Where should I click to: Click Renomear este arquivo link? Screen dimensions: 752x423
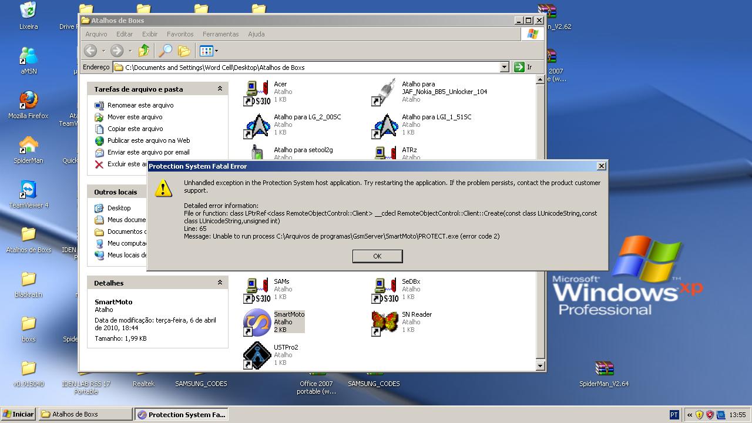click(140, 105)
